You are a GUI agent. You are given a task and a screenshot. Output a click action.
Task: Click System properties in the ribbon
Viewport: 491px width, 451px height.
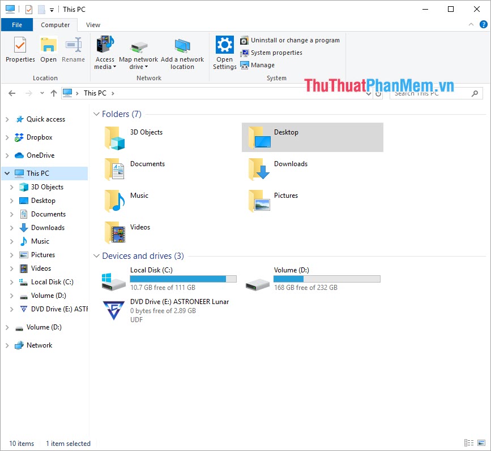click(277, 53)
